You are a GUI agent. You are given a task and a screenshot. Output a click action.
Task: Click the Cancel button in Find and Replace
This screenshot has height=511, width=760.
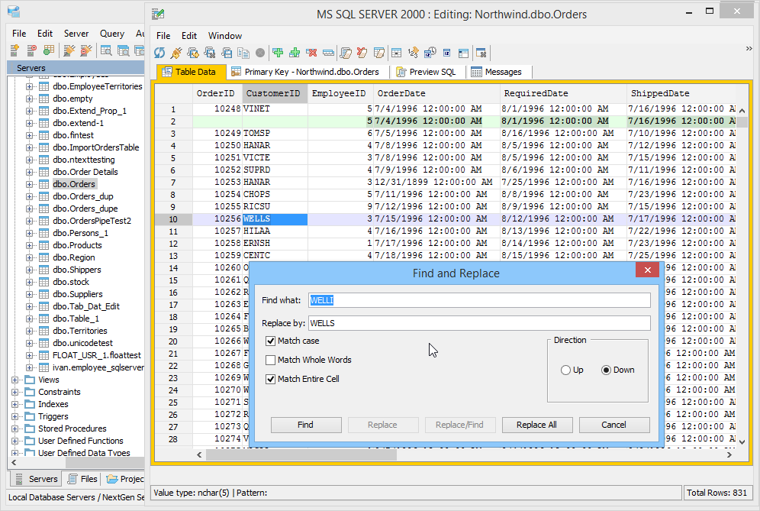pyautogui.click(x=613, y=425)
